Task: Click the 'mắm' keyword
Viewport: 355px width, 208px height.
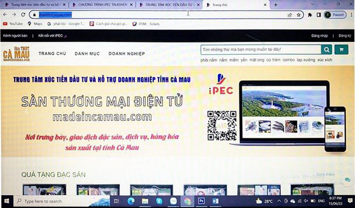Action: point(234,60)
